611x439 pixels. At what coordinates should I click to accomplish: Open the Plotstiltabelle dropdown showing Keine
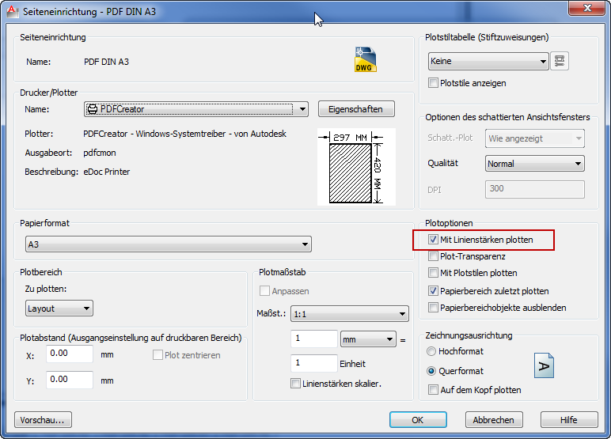(x=488, y=61)
